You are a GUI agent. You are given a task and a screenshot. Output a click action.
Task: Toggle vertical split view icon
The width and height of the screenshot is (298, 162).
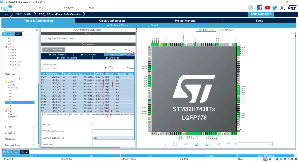[218, 144]
